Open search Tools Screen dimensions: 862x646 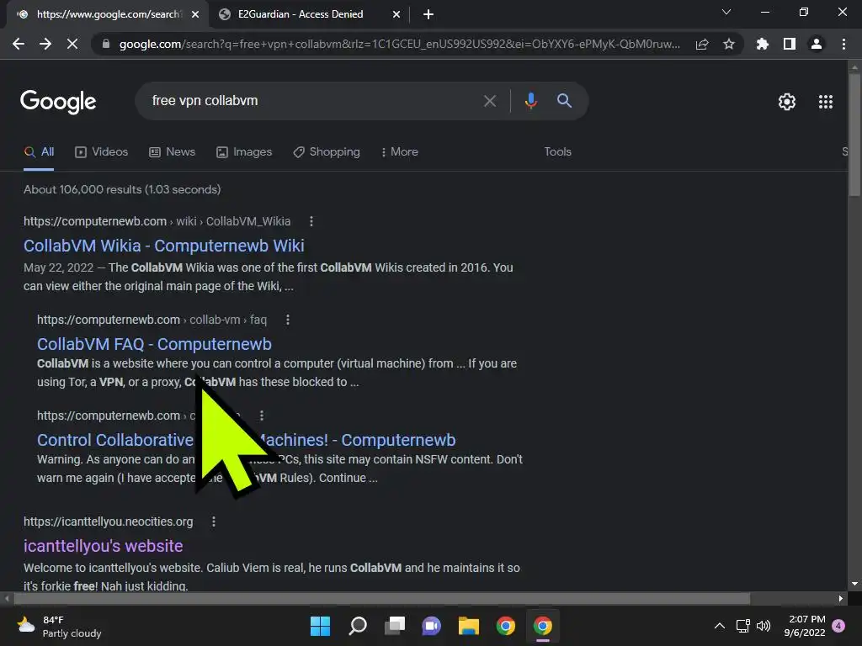(557, 152)
